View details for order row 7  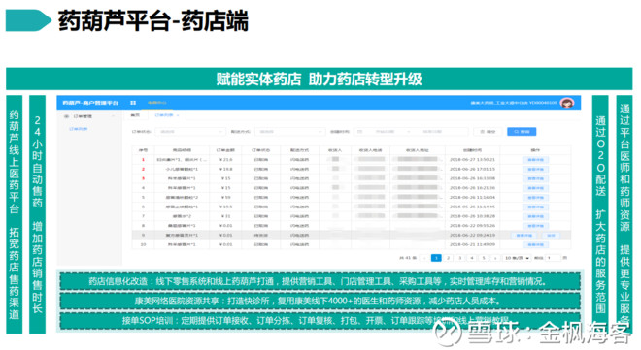[535, 216]
